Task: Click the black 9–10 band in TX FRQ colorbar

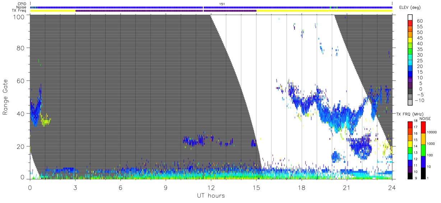Action: tap(410, 175)
